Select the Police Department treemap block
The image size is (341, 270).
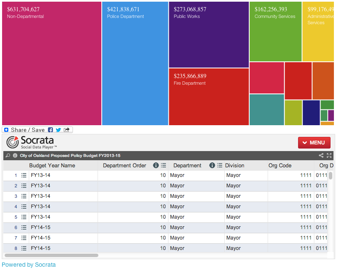click(x=135, y=63)
